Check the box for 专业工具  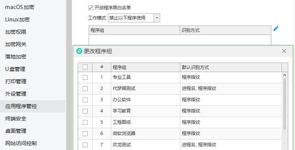[85, 77]
